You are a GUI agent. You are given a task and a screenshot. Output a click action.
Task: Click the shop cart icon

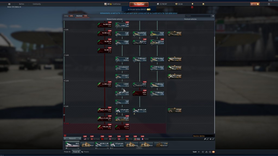252,4
